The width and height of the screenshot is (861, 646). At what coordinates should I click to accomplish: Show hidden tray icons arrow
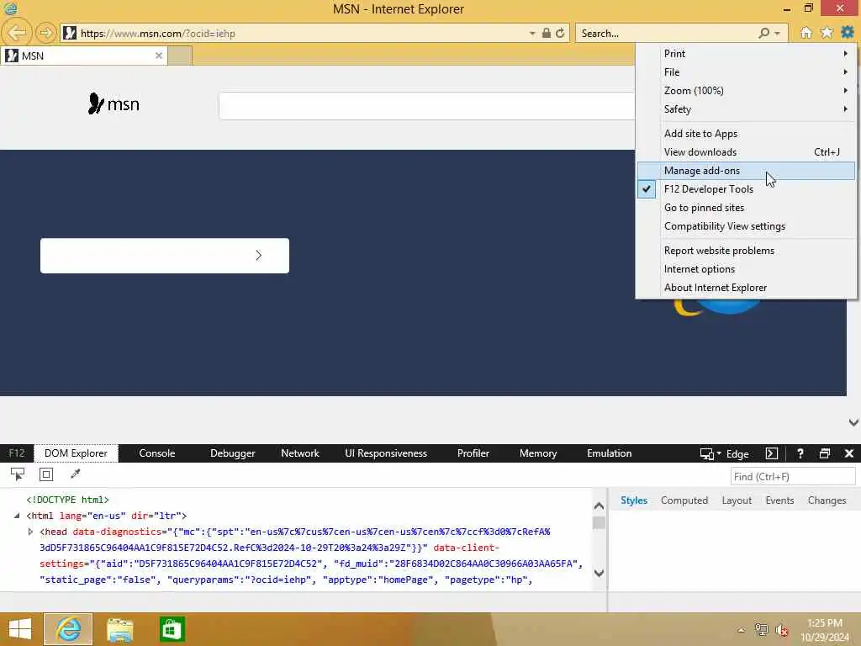(x=742, y=630)
